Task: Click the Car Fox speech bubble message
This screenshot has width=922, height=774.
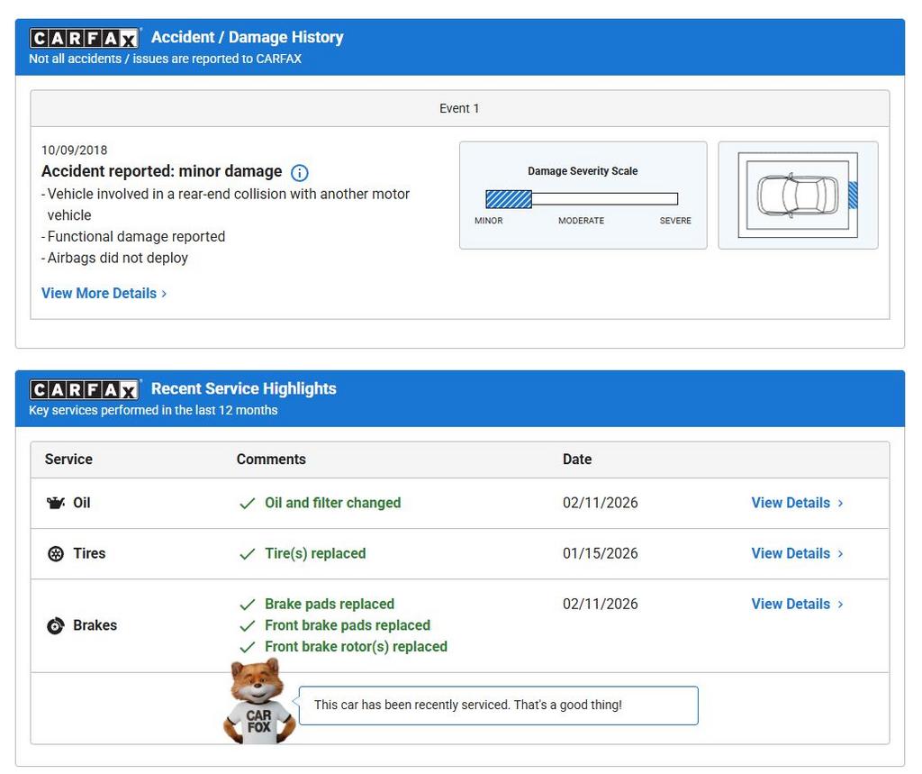Action: 468,705
